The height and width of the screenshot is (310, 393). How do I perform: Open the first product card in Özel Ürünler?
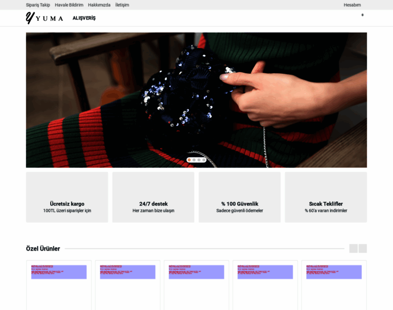click(59, 285)
